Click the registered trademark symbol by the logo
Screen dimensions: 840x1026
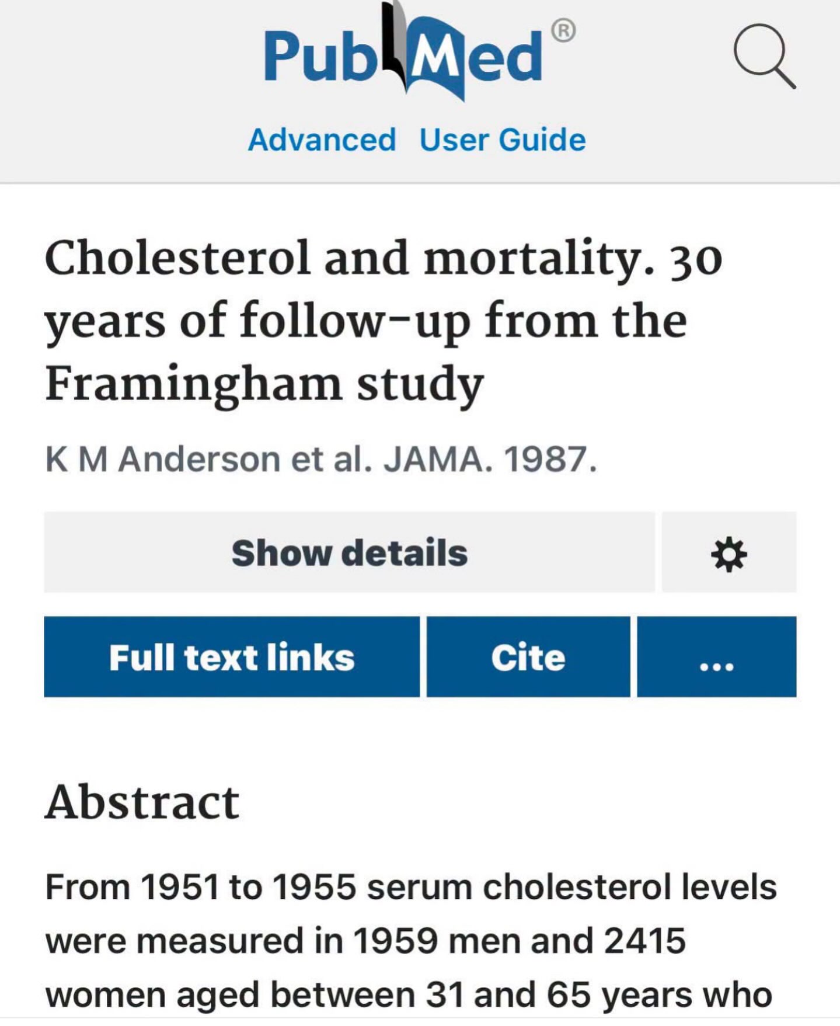(563, 30)
